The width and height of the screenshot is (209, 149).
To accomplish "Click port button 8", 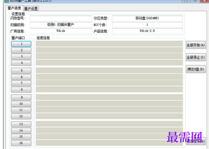I will point(21,89).
